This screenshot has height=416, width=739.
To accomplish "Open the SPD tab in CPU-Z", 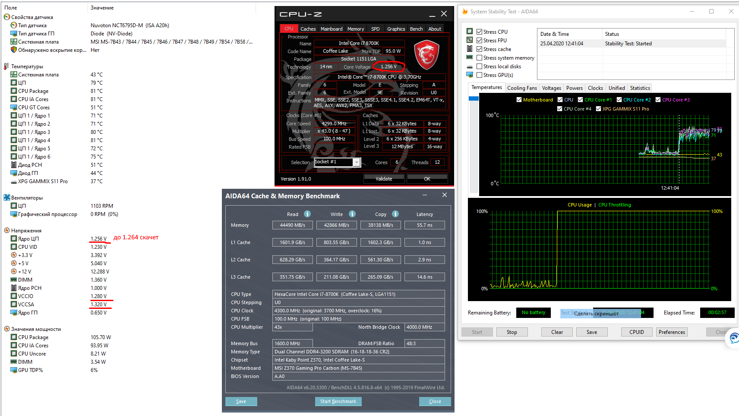I will click(x=376, y=29).
